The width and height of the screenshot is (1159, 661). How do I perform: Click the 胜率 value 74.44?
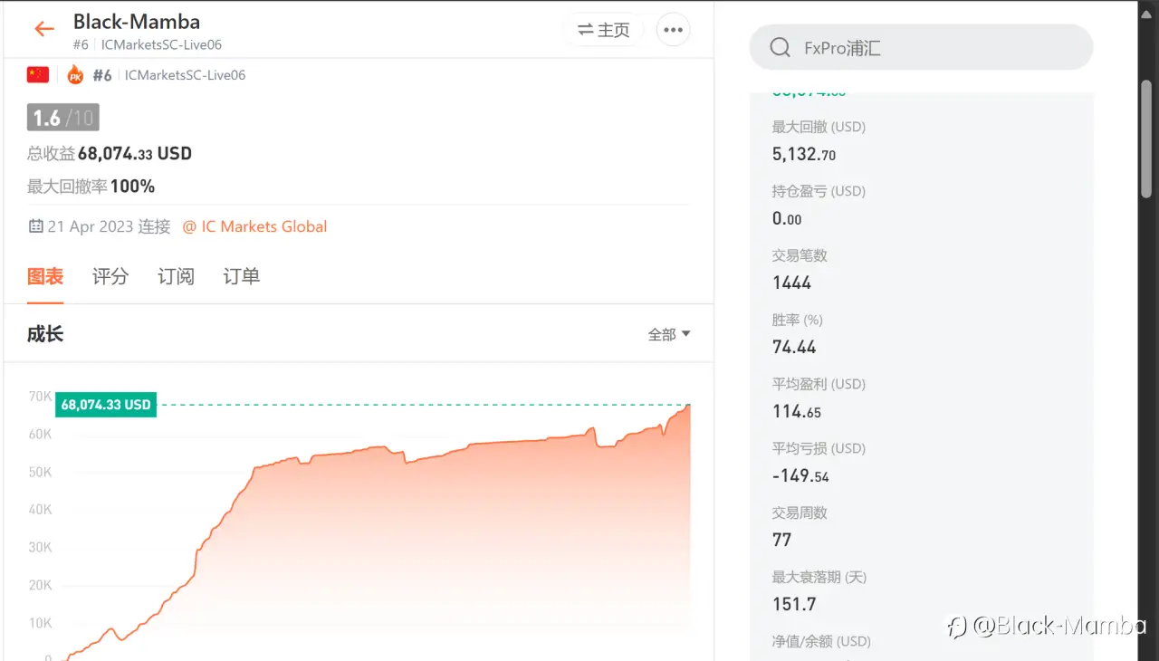click(794, 347)
